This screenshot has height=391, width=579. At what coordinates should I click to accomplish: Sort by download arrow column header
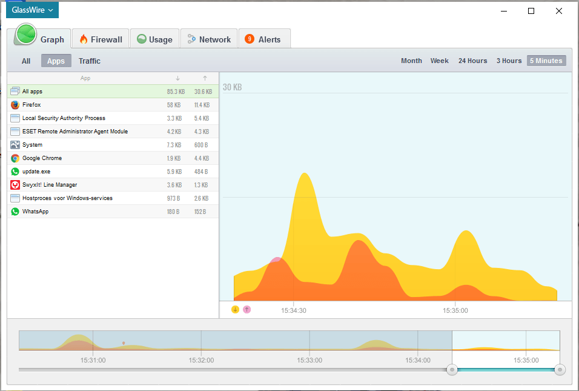pos(177,78)
